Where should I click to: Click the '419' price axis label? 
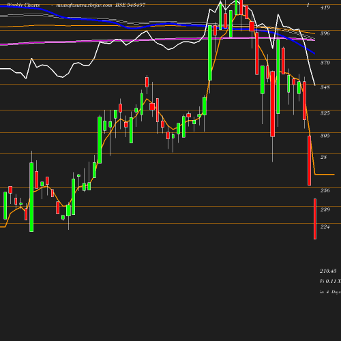[325, 8]
